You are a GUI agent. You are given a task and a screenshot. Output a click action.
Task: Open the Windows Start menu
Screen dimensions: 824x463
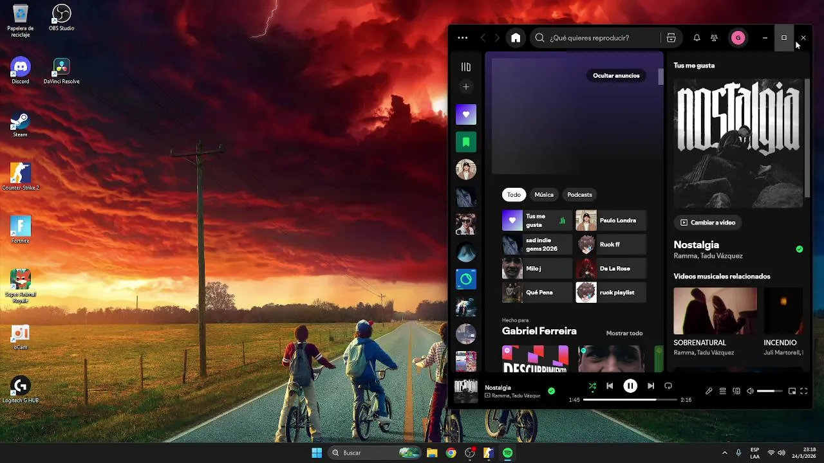pyautogui.click(x=317, y=453)
